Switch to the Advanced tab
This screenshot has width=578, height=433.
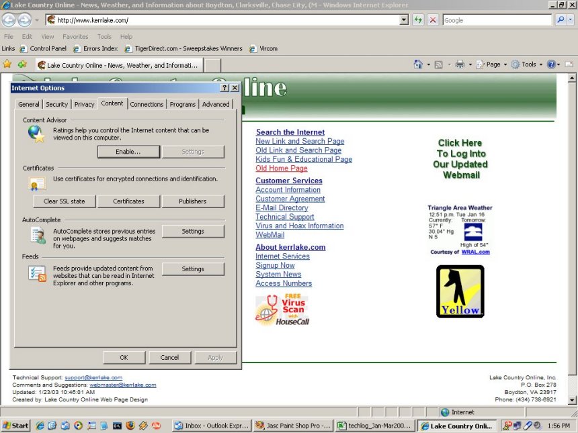click(216, 104)
